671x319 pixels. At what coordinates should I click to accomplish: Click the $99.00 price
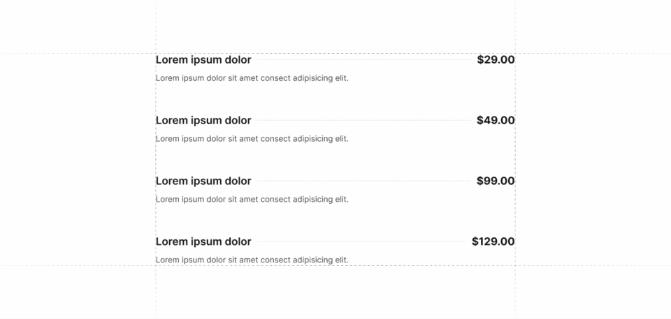496,181
